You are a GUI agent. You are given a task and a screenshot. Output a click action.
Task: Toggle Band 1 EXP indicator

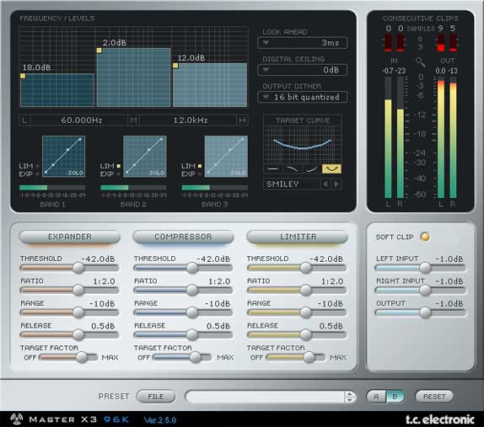tap(37, 173)
